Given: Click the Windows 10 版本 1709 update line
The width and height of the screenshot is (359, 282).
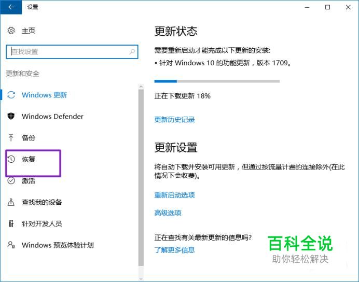Looking at the screenshot, I should (223, 63).
